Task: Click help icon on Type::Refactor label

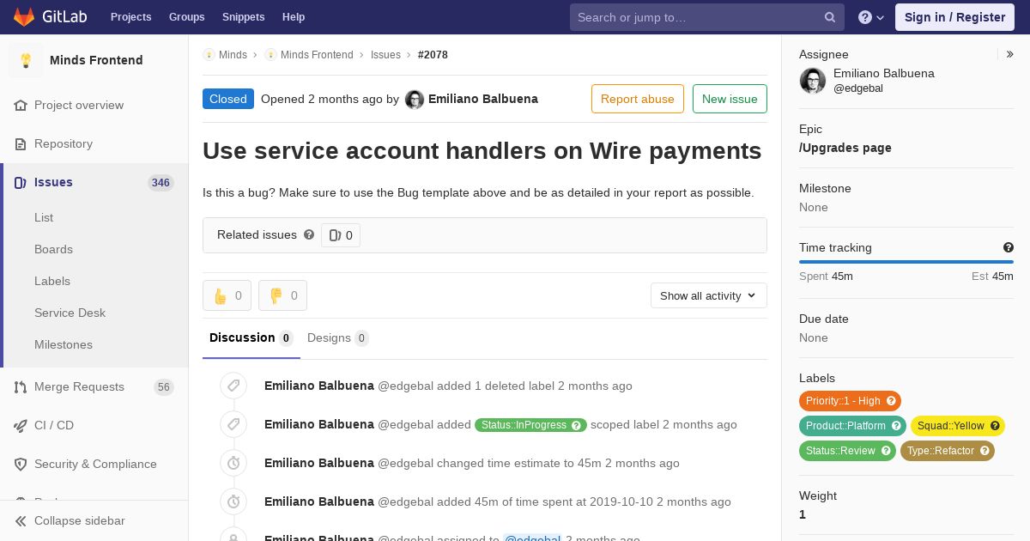Action: click(985, 451)
